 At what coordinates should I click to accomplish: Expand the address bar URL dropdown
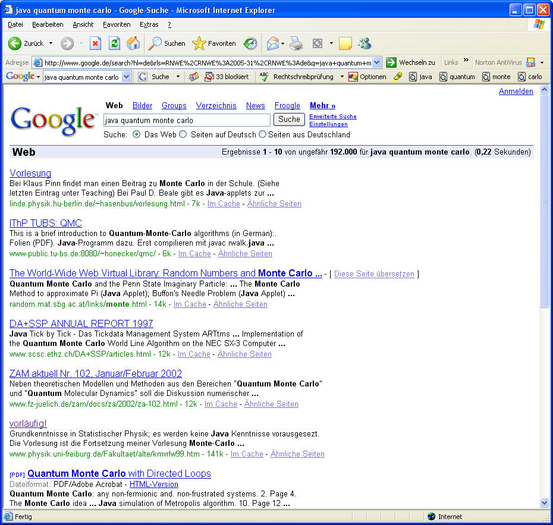coord(377,62)
